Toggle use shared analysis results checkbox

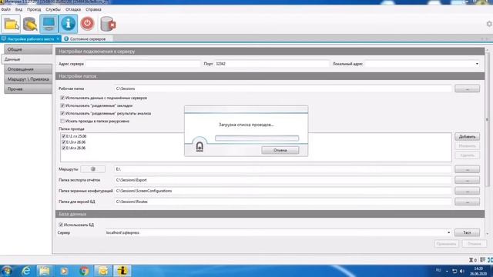click(62, 113)
